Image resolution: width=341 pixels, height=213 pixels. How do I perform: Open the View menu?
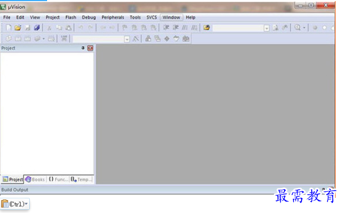coord(35,17)
